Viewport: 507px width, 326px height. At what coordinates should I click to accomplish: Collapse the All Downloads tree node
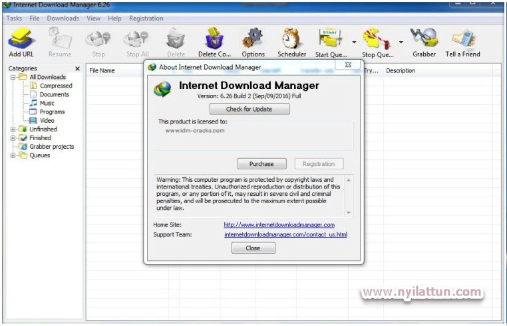13,77
